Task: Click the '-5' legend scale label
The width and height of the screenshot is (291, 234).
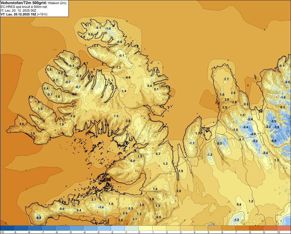Action: click(70, 232)
